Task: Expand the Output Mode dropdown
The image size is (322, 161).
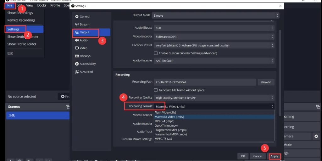Action: 215,15
